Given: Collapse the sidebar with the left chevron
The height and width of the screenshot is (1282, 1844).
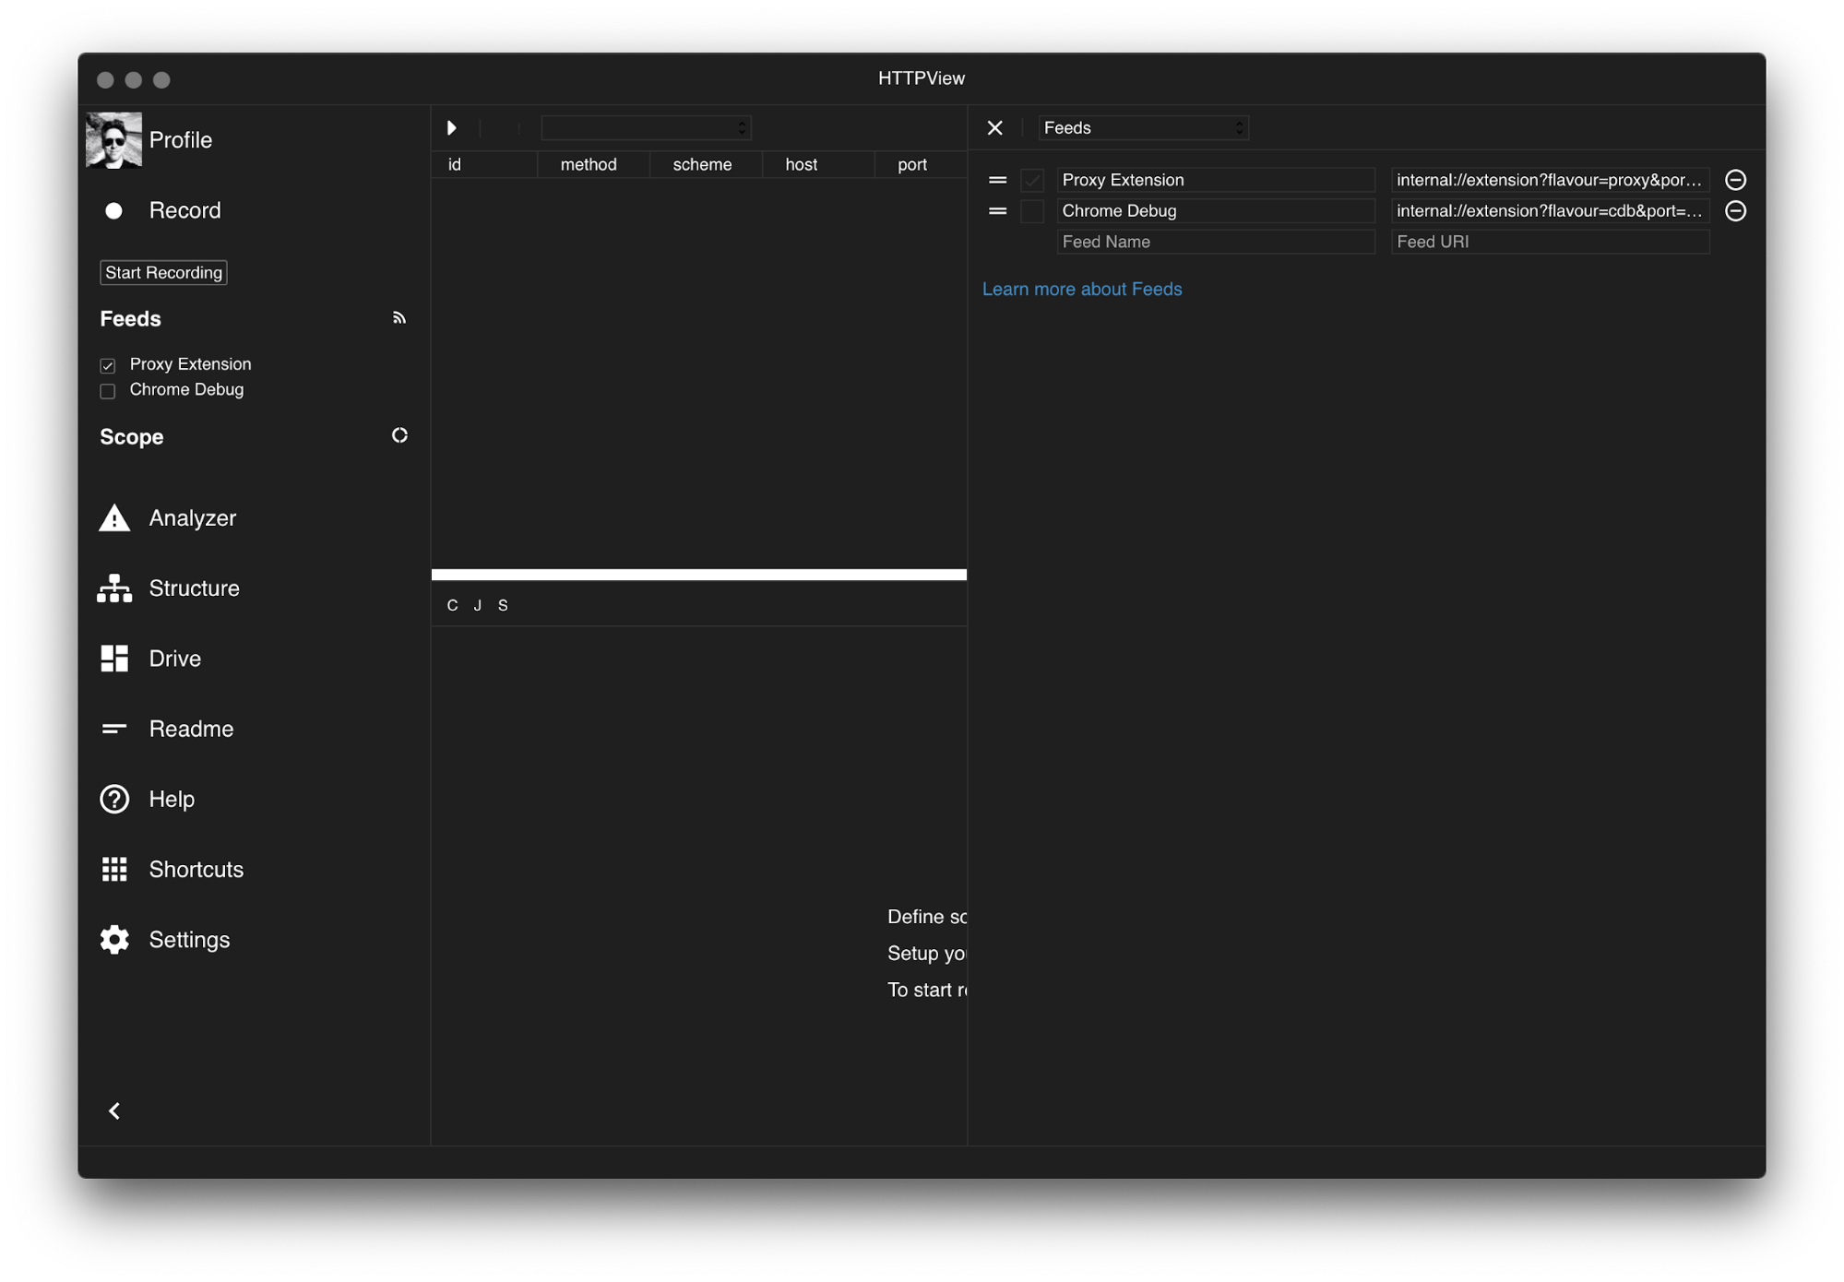Looking at the screenshot, I should [114, 1110].
